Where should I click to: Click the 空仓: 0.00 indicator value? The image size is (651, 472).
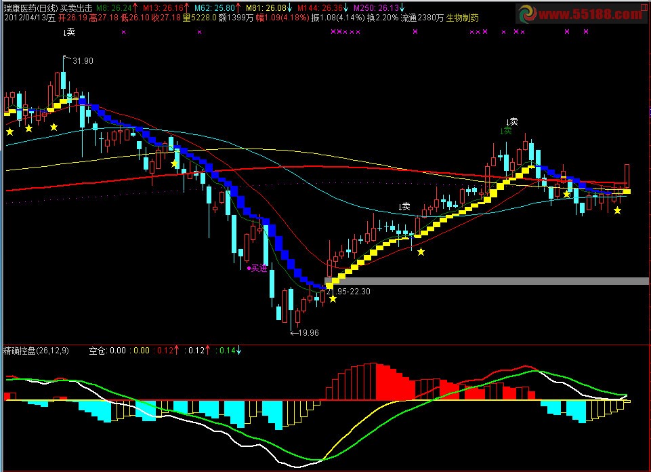point(107,350)
